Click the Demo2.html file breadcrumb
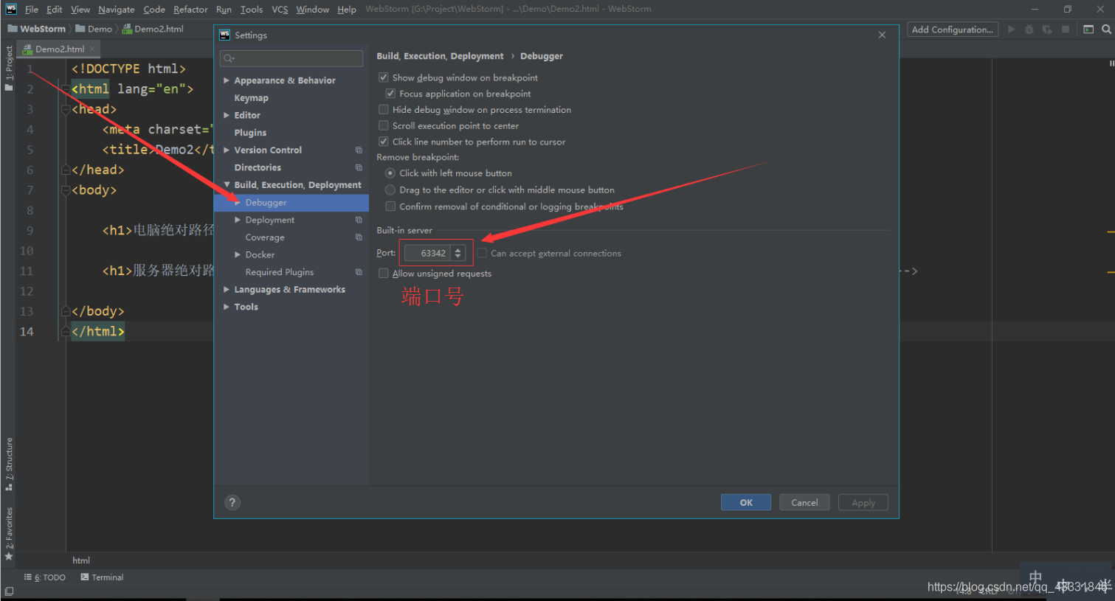The image size is (1115, 601). tap(153, 29)
